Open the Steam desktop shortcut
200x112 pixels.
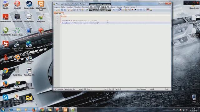29,5
